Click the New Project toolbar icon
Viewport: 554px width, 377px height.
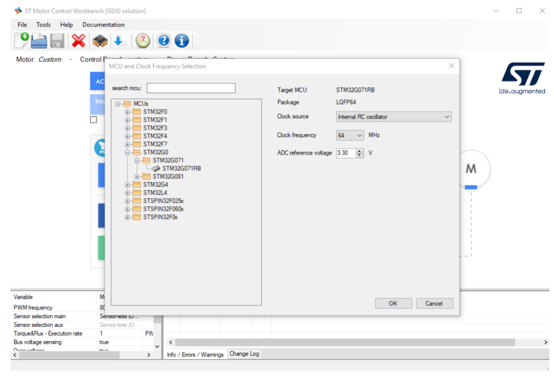click(22, 40)
